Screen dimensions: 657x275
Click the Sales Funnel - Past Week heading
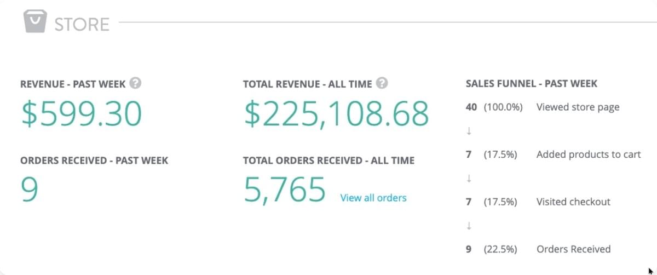coord(531,84)
